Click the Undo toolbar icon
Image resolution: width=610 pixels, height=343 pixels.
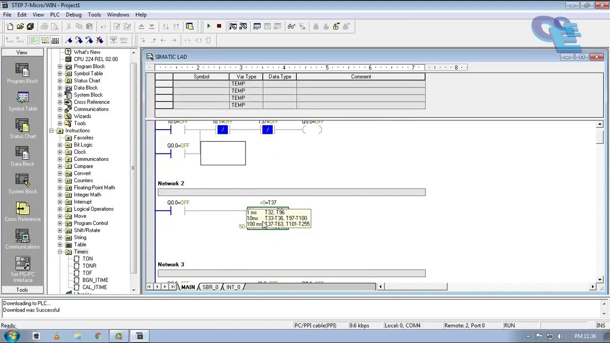pyautogui.click(x=103, y=27)
